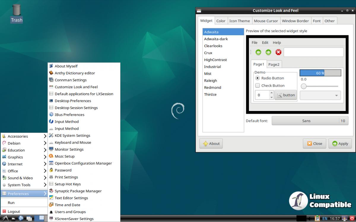Open Synaptic Package Manager from menu

pos(78,191)
